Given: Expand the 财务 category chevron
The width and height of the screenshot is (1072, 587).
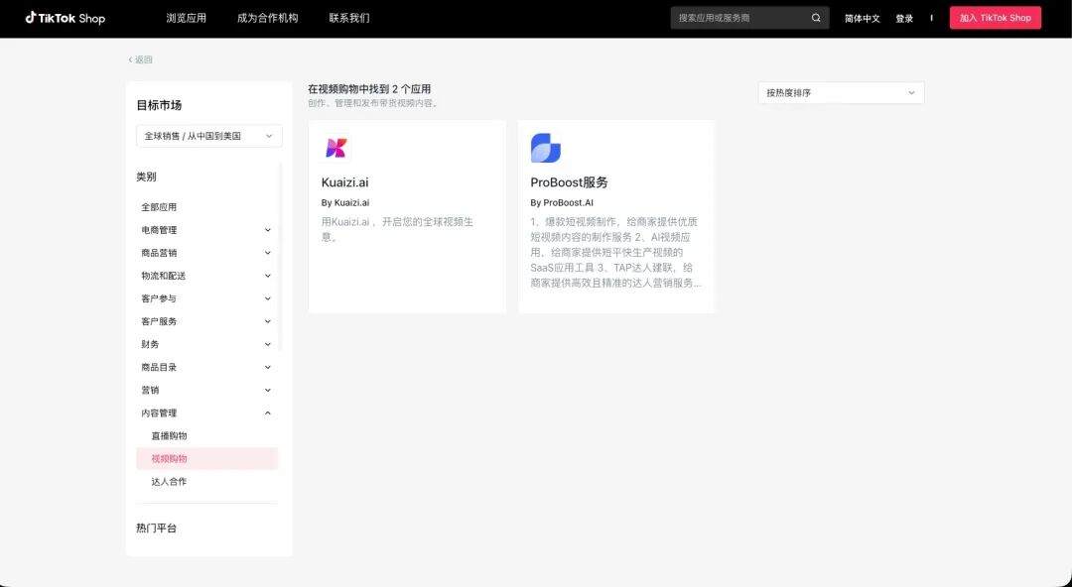Looking at the screenshot, I should point(268,344).
